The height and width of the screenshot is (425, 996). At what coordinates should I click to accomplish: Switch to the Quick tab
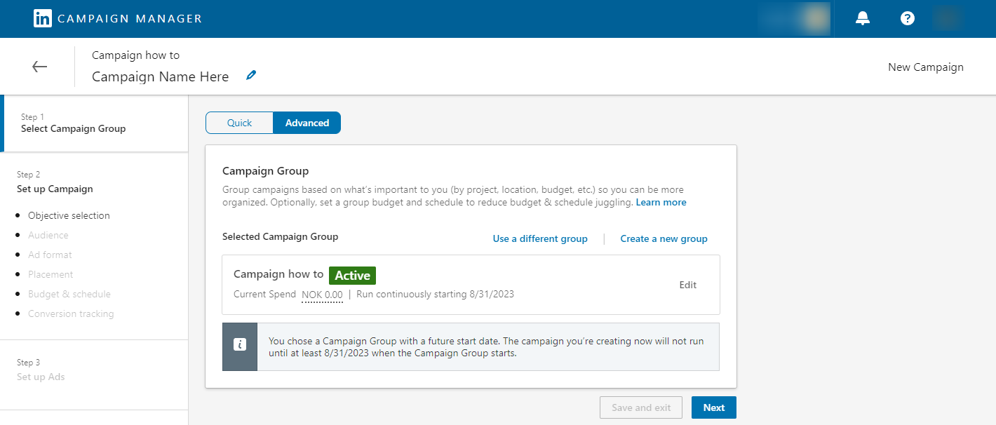click(x=239, y=122)
